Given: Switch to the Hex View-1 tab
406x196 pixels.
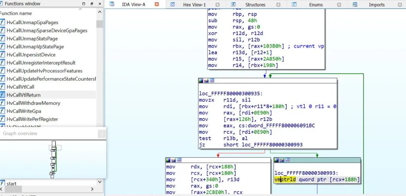Looking at the screenshot, I should [194, 5].
